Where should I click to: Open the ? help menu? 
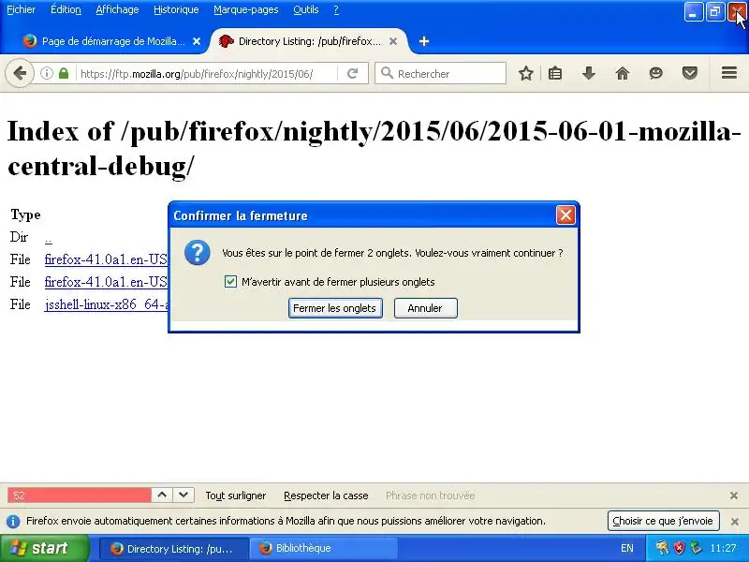[x=336, y=9]
